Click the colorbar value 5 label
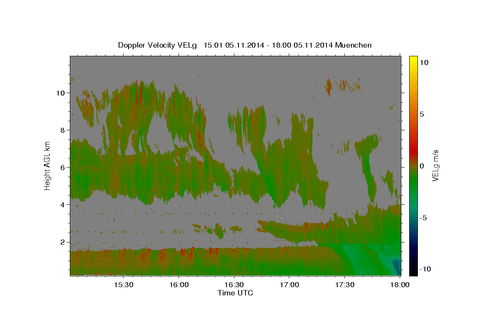The image size is (496, 331). click(x=422, y=114)
